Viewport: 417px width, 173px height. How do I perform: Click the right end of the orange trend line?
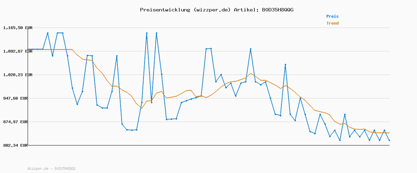click(389, 133)
